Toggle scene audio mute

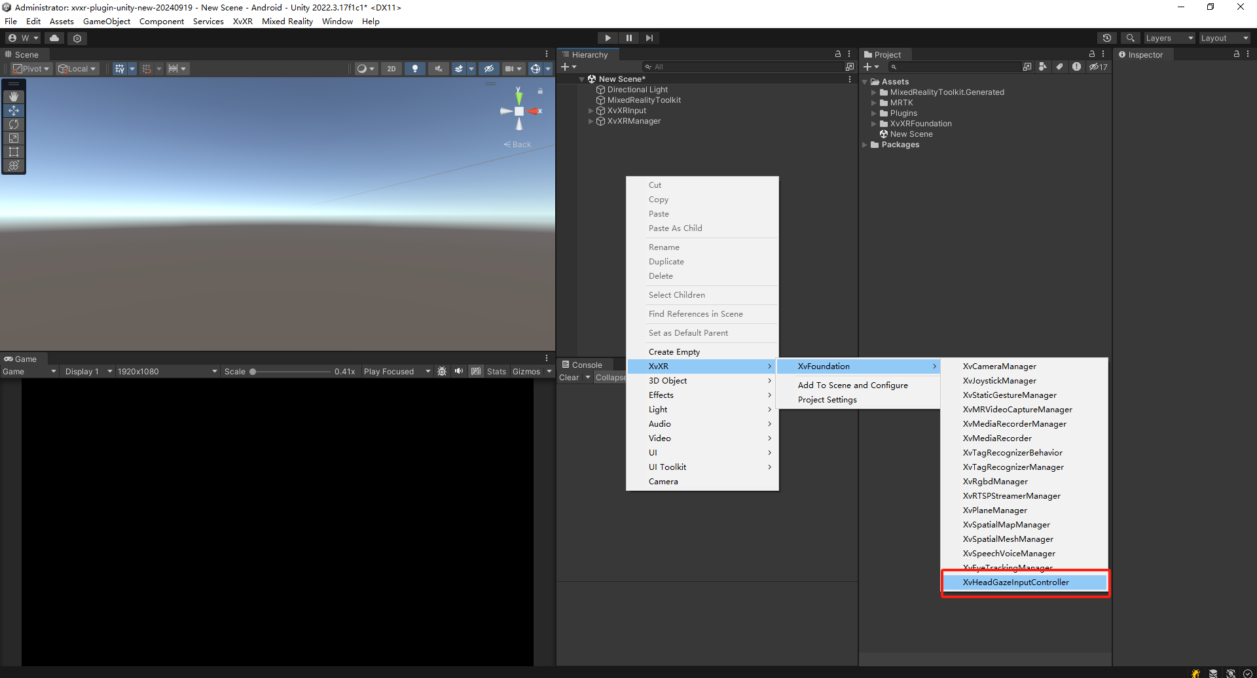pyautogui.click(x=439, y=69)
